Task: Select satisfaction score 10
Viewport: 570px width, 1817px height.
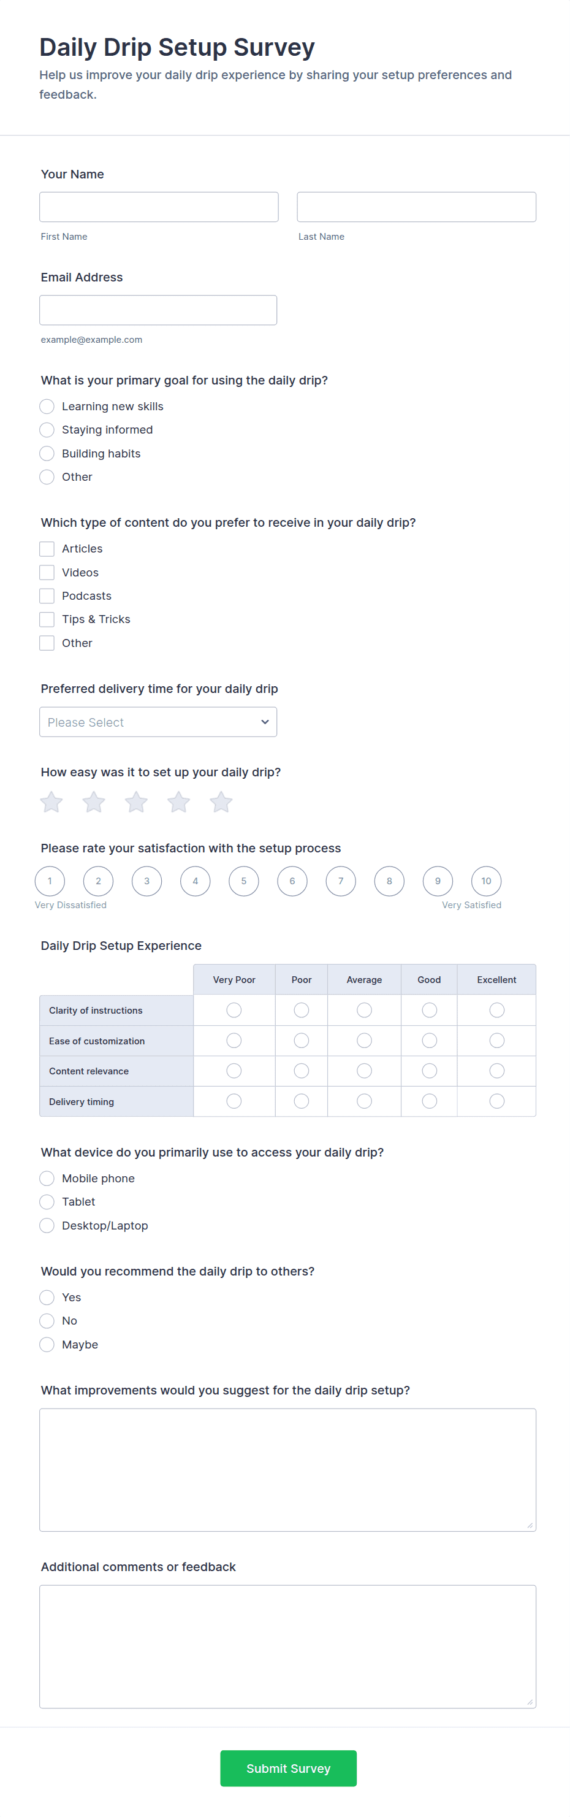Action: [486, 881]
